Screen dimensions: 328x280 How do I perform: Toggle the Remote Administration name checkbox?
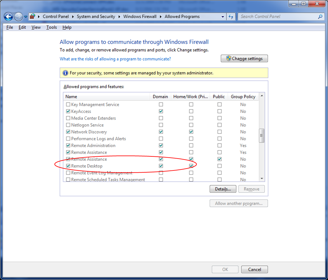coord(68,145)
